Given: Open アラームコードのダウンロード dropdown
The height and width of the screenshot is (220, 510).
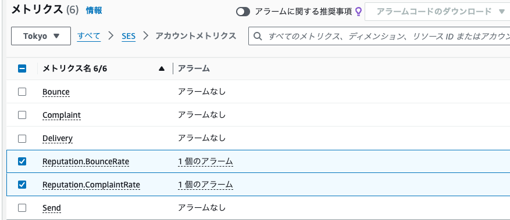Looking at the screenshot, I should [437, 12].
